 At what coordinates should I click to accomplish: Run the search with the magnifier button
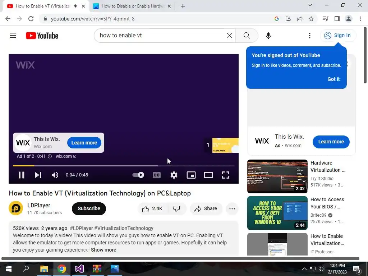coord(247,36)
